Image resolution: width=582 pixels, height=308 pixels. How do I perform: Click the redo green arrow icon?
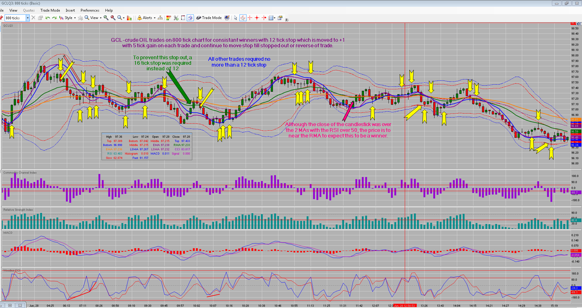(55, 18)
